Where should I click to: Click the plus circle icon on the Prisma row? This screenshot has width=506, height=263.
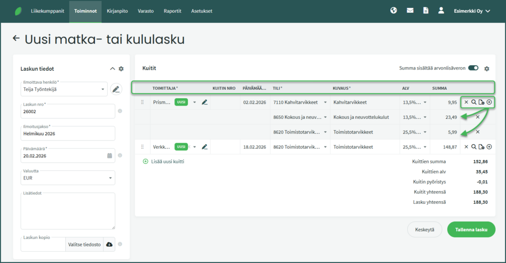pyautogui.click(x=489, y=102)
